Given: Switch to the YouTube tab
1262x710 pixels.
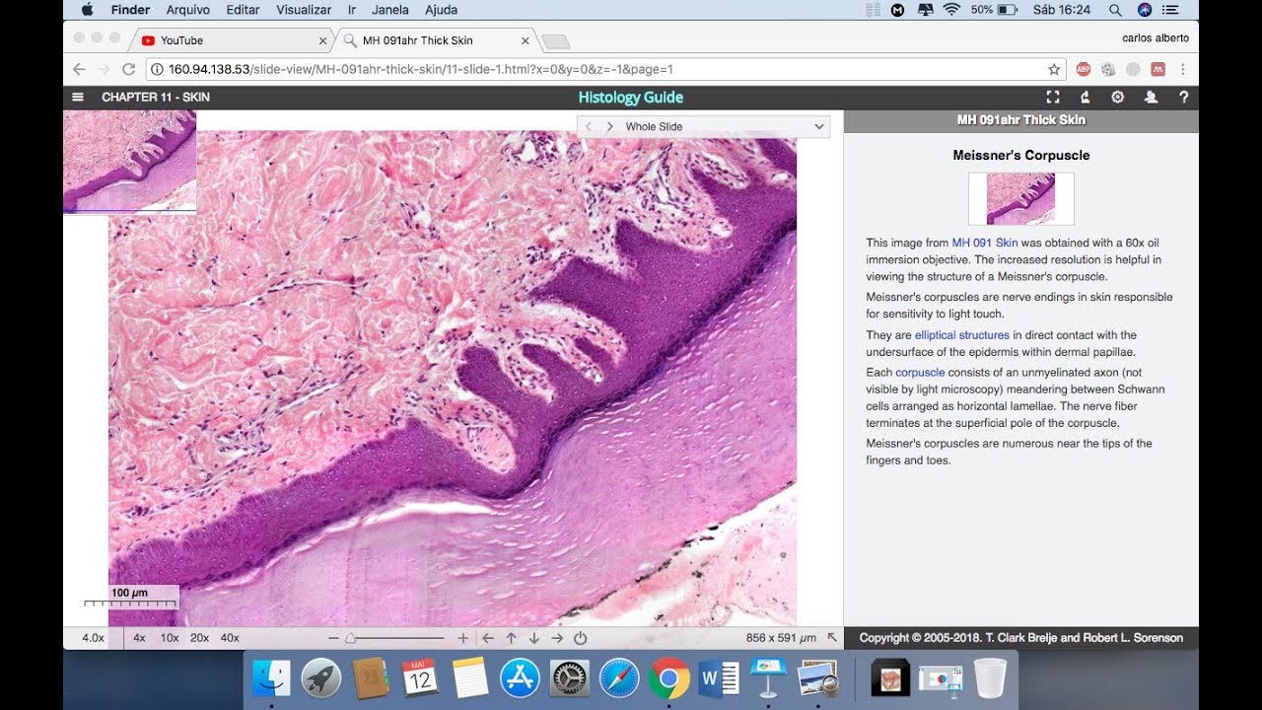Looking at the screenshot, I should click(x=233, y=40).
